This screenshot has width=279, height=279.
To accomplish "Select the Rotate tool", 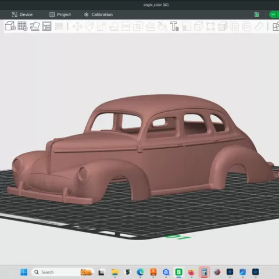I will point(90,26).
